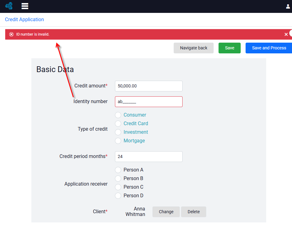Click Save and Process

tap(269, 48)
